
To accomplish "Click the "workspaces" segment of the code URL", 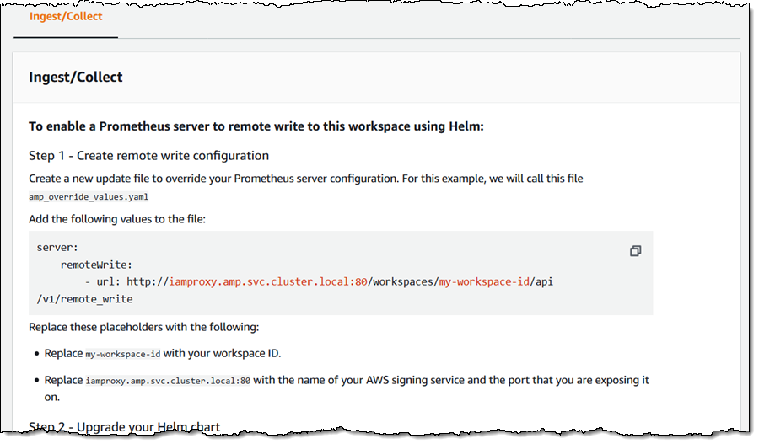I will click(x=402, y=281).
